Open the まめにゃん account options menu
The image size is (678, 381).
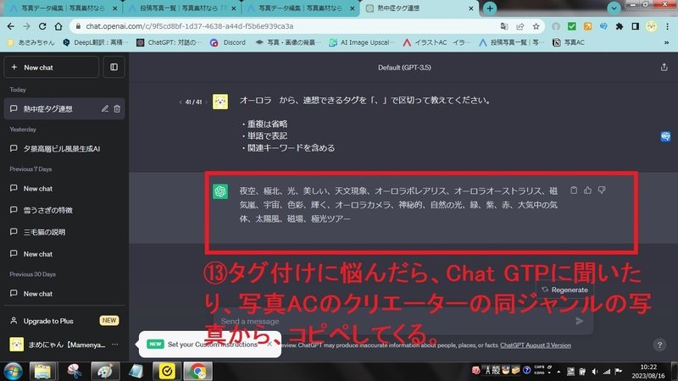pos(115,345)
